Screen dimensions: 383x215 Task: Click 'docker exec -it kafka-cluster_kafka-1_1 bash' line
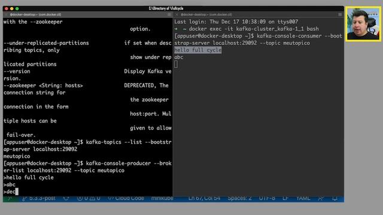(247, 29)
